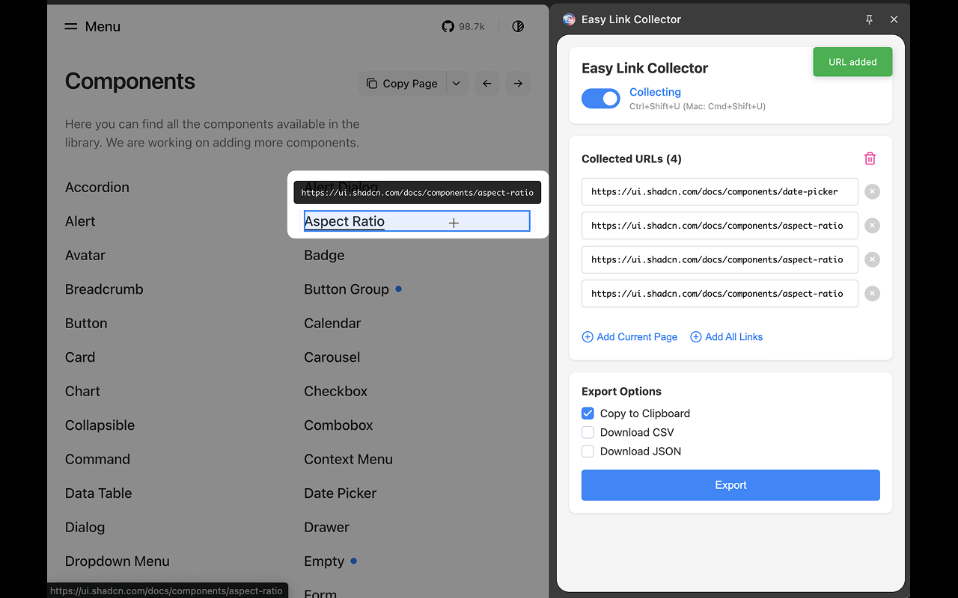Open the Dropdown Menu component link
The height and width of the screenshot is (598, 958).
[x=118, y=561]
